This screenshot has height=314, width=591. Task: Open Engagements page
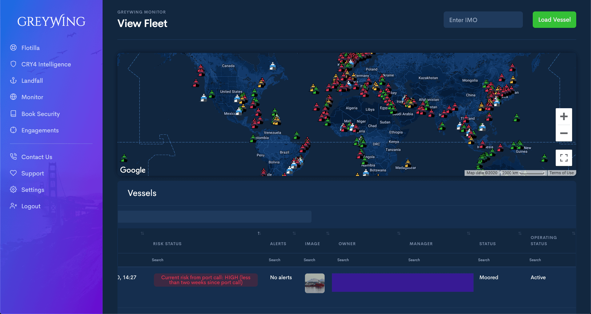[40, 130]
